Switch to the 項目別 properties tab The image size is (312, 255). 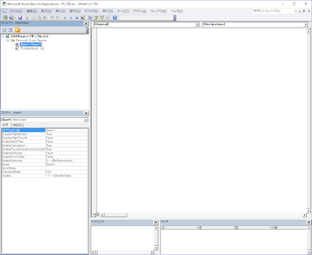tap(18, 125)
